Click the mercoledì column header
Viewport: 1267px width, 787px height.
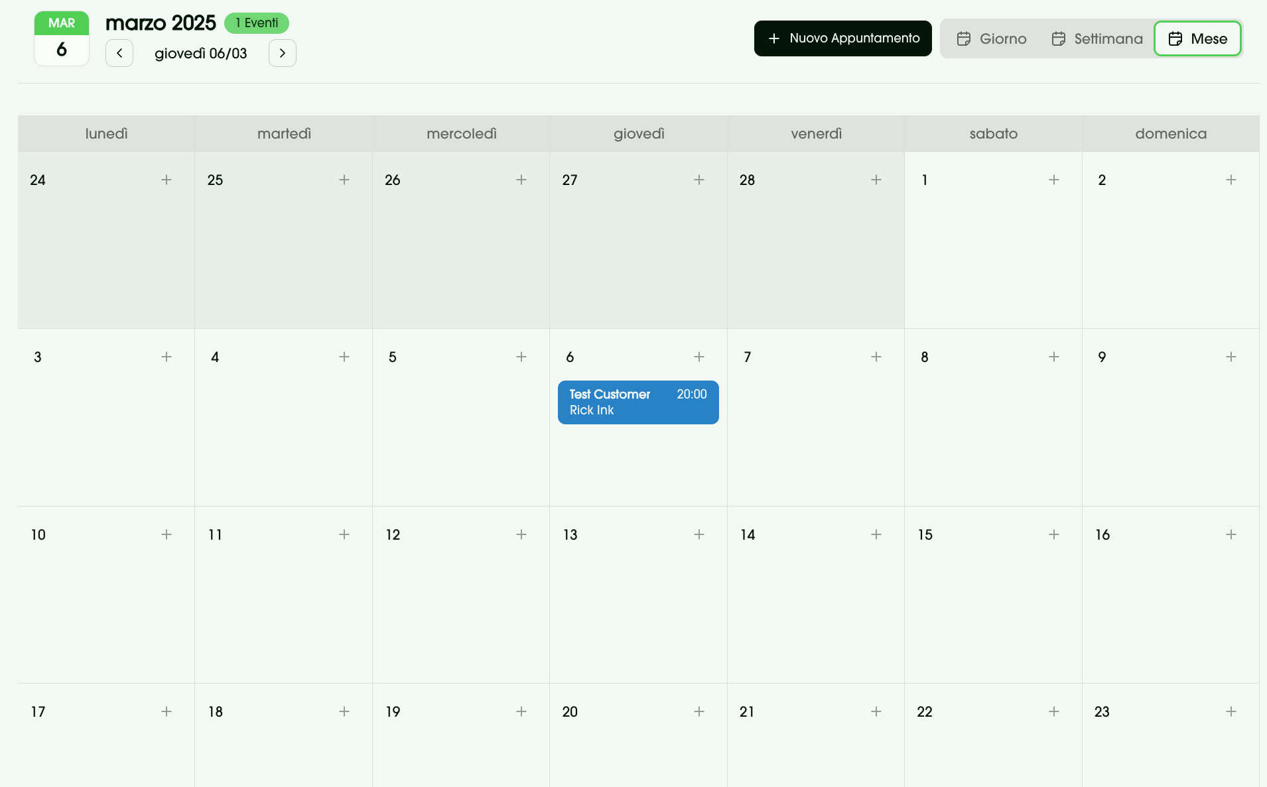pos(462,134)
